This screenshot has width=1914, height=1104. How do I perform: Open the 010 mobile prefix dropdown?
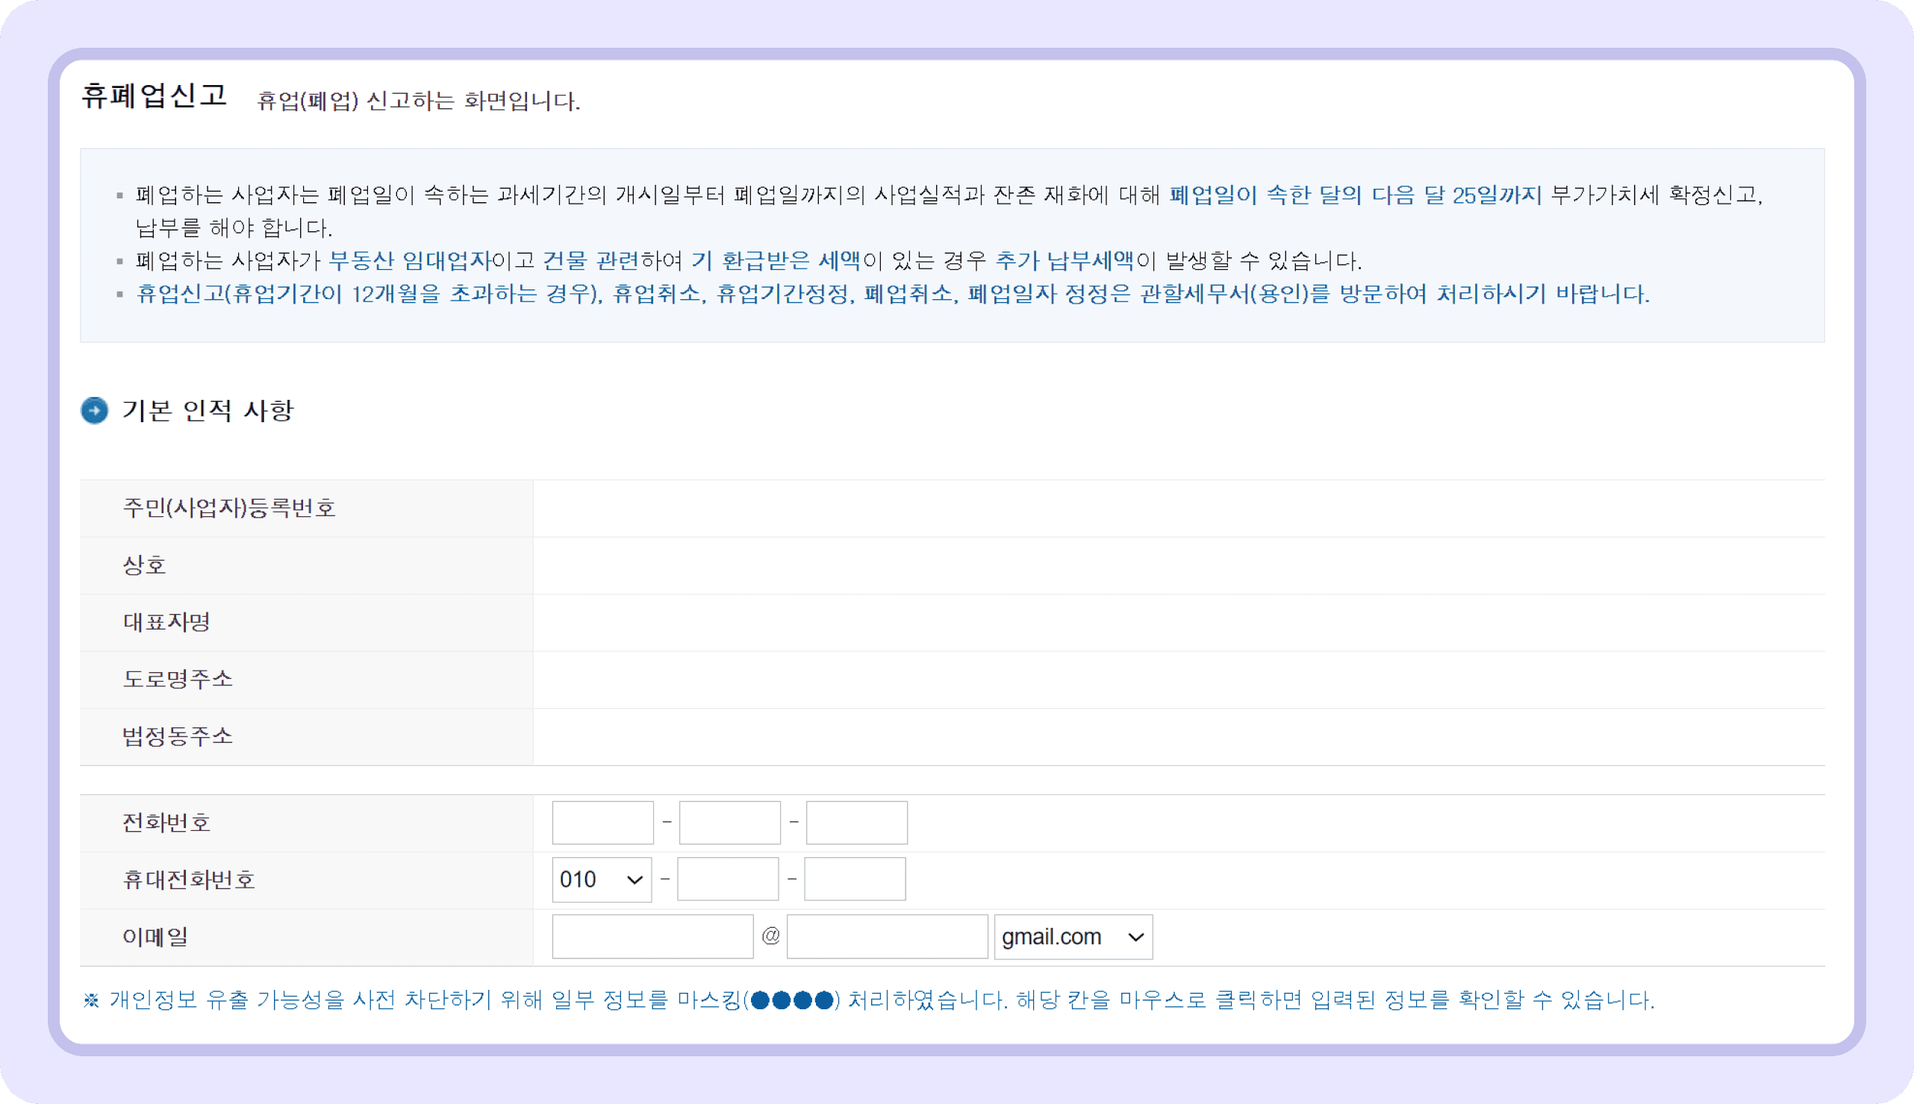[601, 879]
